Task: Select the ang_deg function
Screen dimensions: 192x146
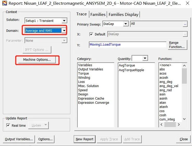Action: click(x=166, y=82)
